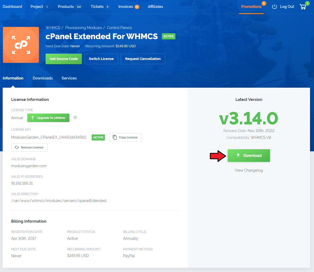
Task: Open the Invoices menu item
Action: pos(126,7)
